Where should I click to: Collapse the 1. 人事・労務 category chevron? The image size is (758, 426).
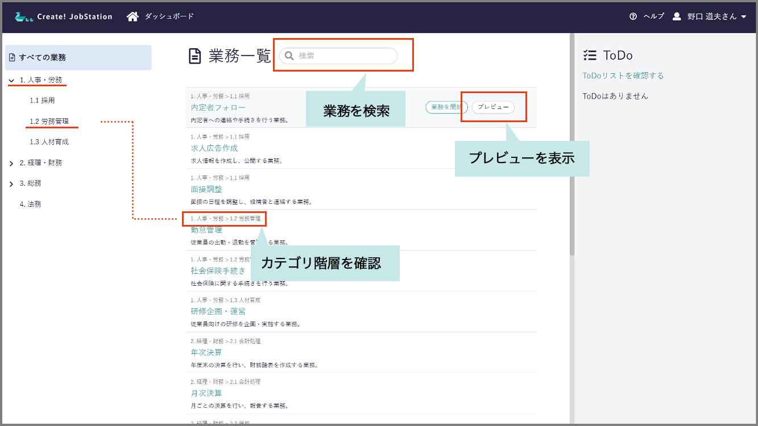click(x=11, y=81)
